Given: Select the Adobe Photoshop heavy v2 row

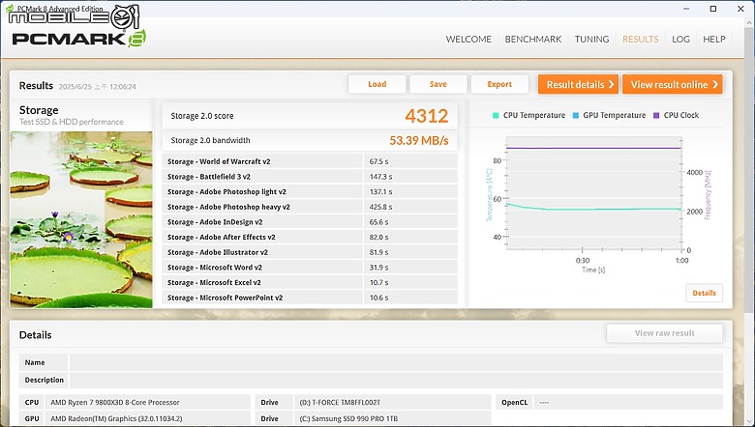Looking at the screenshot, I should click(310, 207).
